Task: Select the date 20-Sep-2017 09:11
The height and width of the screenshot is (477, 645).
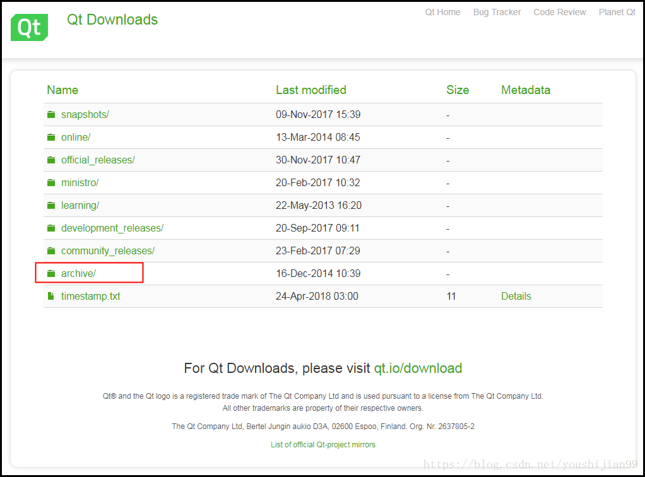Action: click(x=317, y=228)
